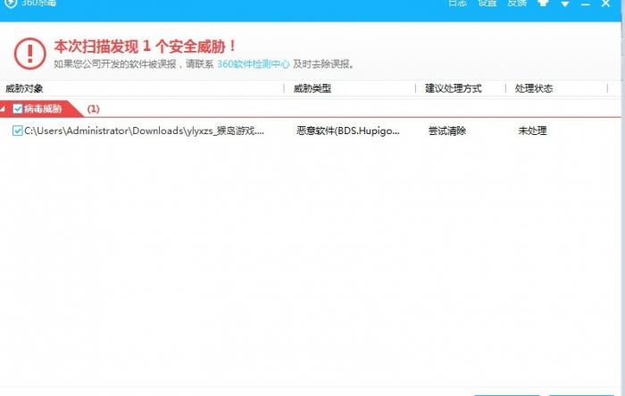Select the 本次扫描发现 1 个安全威胁 heading
This screenshot has height=396, width=625.
pyautogui.click(x=145, y=46)
